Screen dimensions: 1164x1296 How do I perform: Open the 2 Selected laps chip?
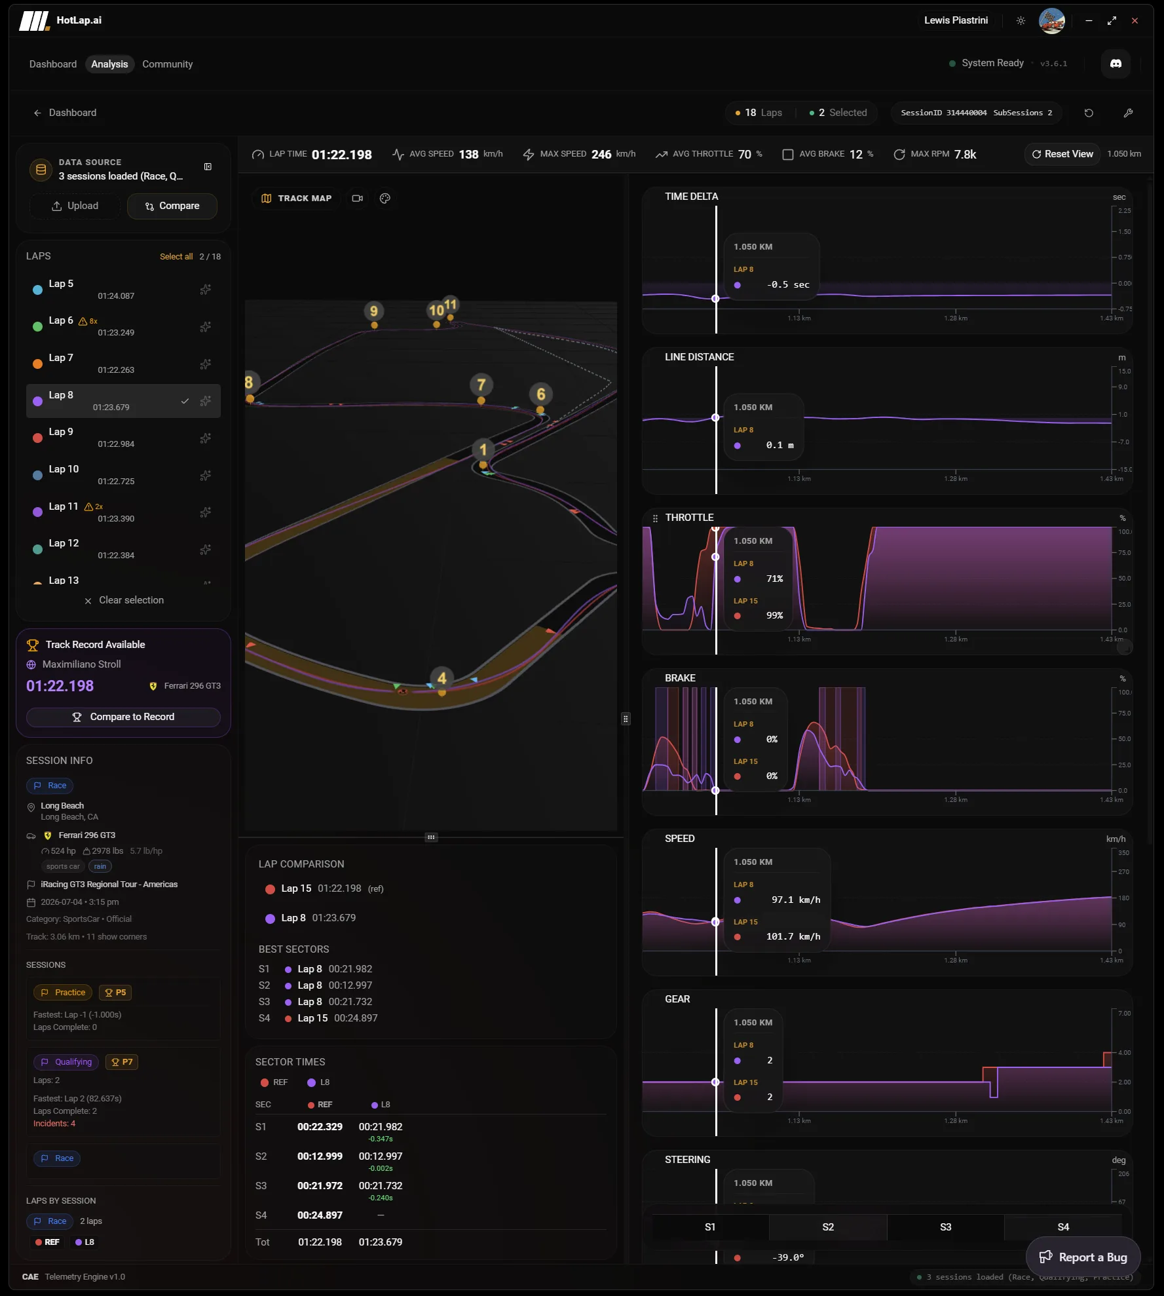pyautogui.click(x=838, y=113)
